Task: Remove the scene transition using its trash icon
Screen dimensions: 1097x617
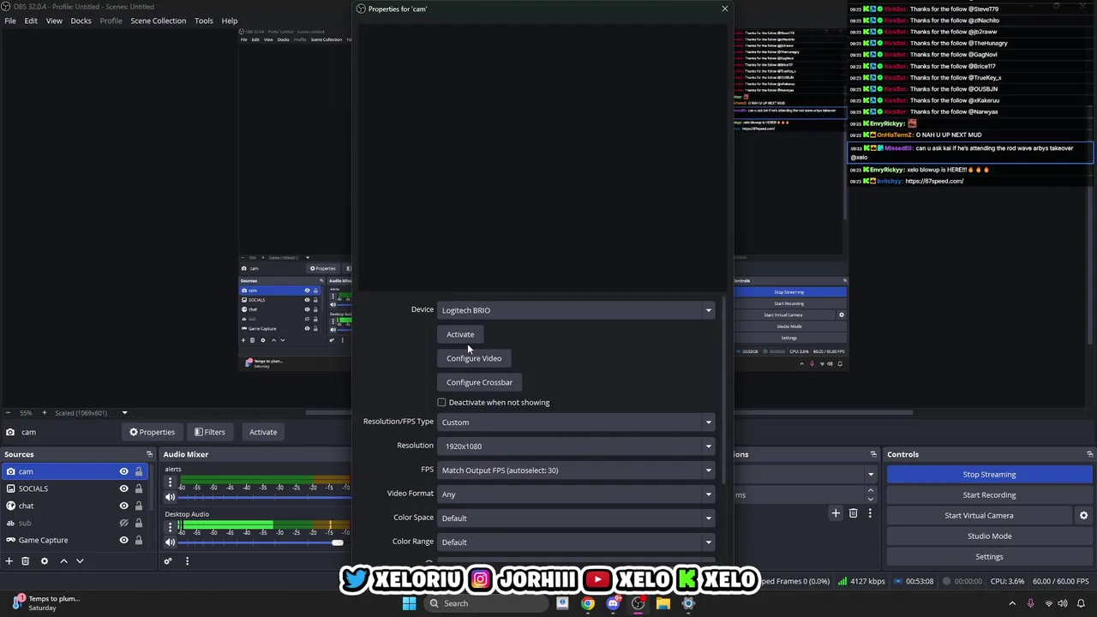Action: pos(853,513)
